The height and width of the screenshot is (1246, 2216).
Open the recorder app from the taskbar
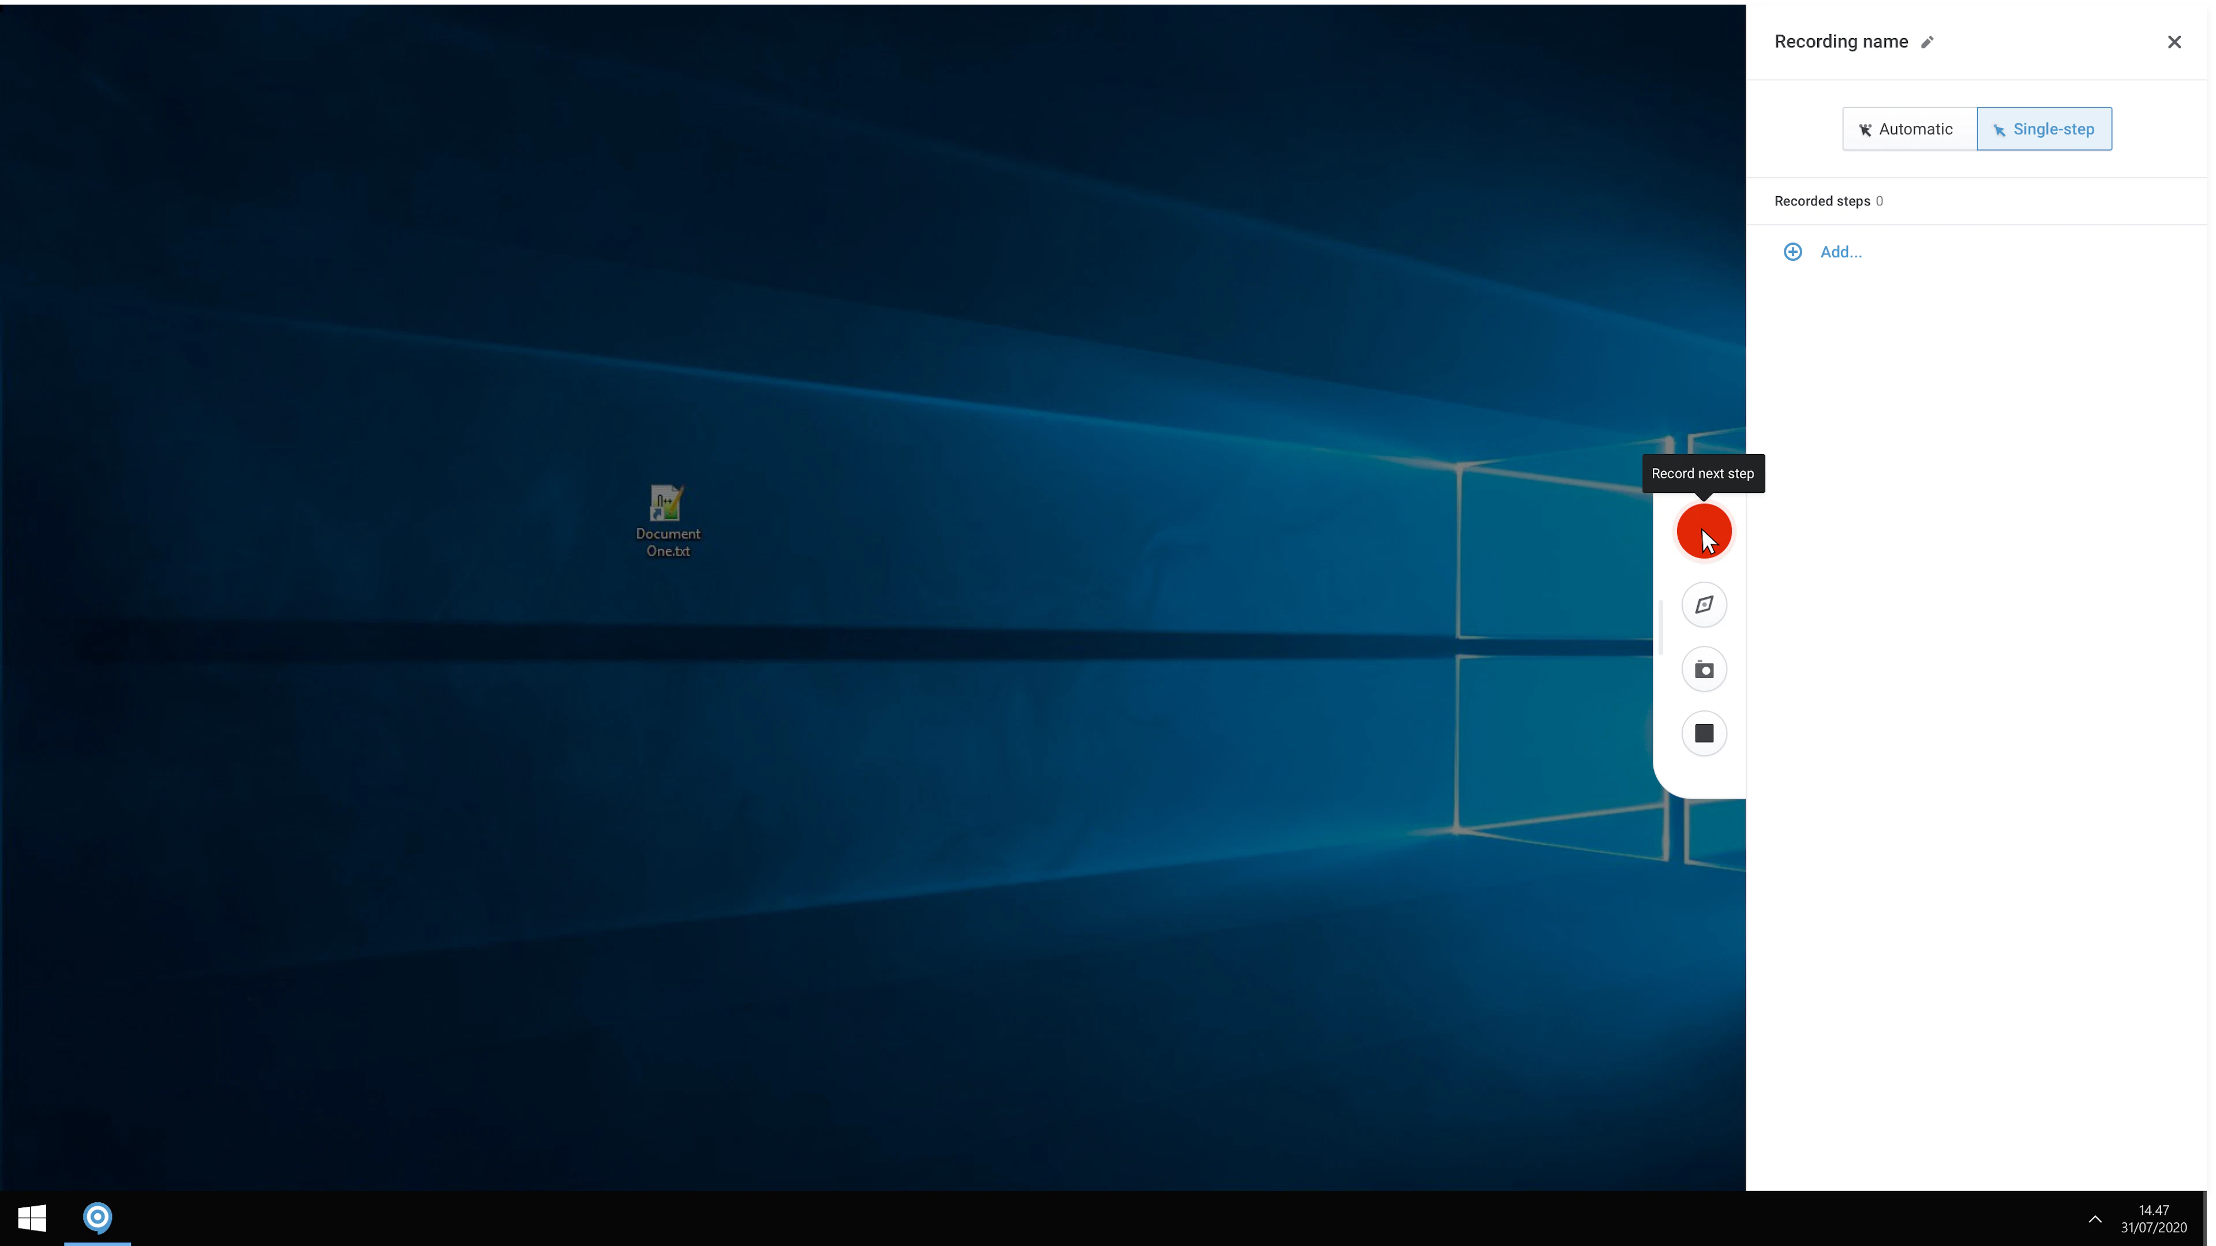[x=98, y=1217]
